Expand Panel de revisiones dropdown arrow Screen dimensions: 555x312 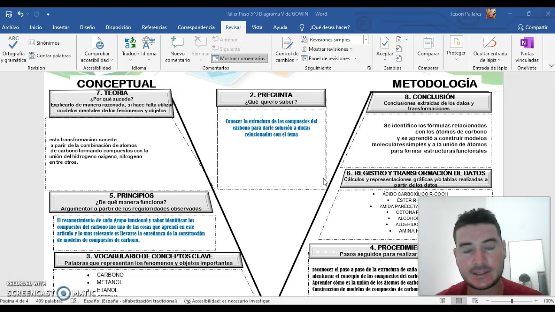point(356,58)
